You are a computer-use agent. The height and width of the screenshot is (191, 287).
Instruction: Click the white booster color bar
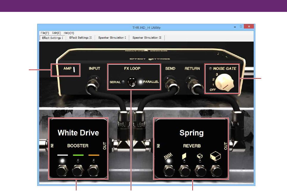click(63, 155)
